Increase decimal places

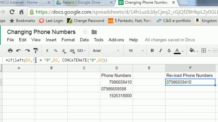[x=72, y=51]
